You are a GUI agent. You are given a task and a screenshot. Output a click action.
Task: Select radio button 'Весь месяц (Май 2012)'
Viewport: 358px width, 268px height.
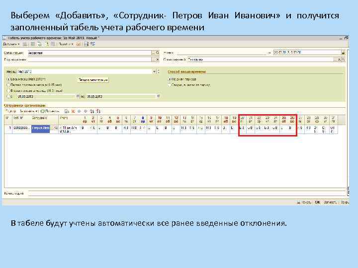8,79
